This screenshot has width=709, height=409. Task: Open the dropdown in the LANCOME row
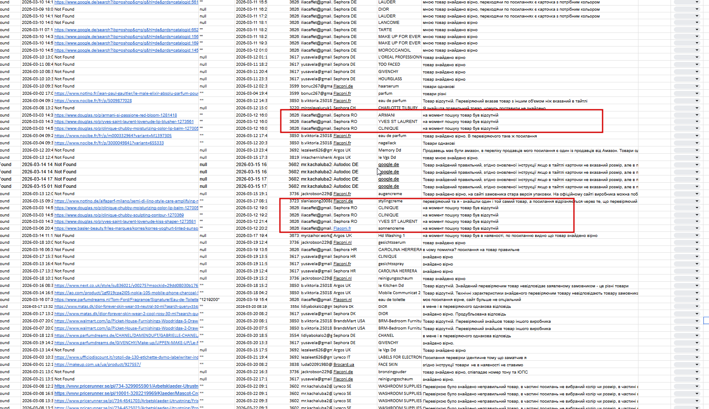pos(686,23)
